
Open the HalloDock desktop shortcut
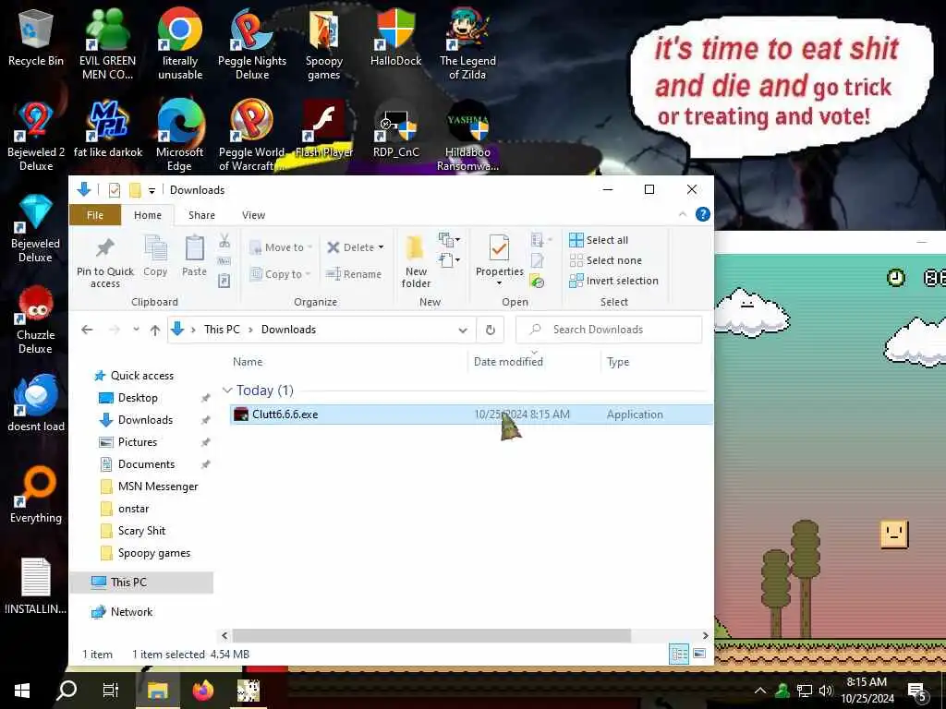pyautogui.click(x=395, y=37)
